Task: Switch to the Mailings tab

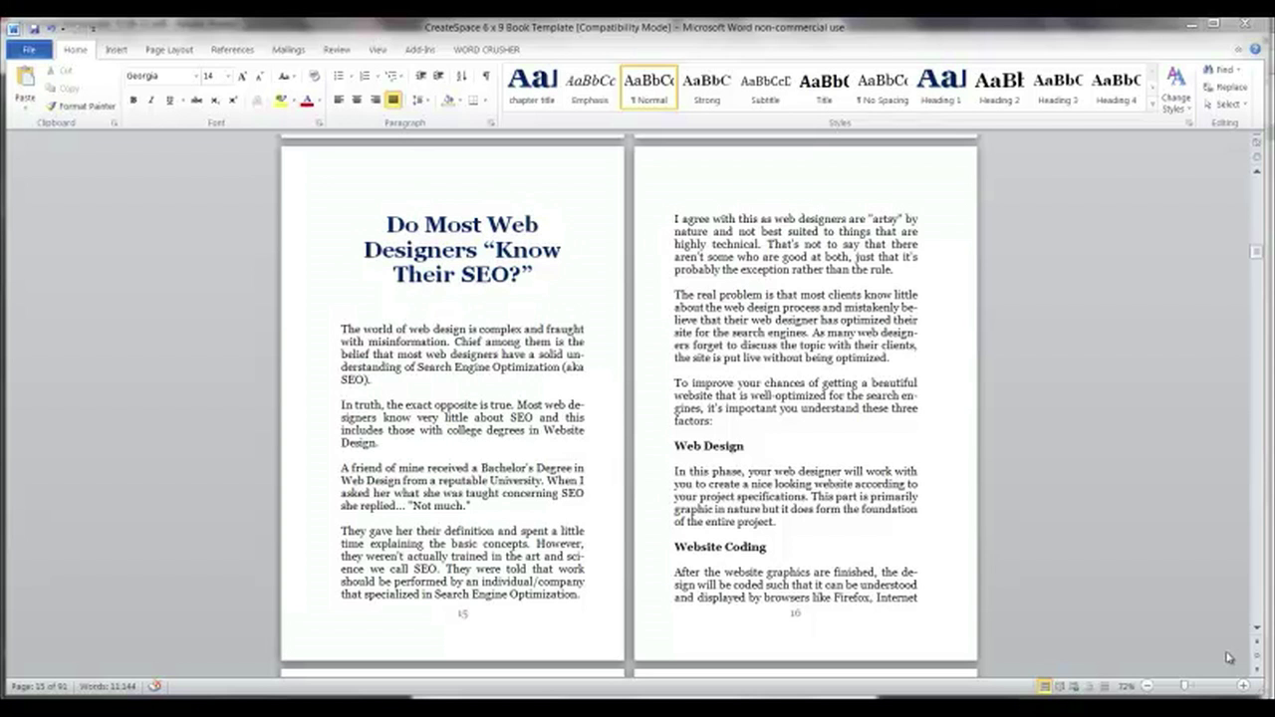Action: click(x=289, y=50)
